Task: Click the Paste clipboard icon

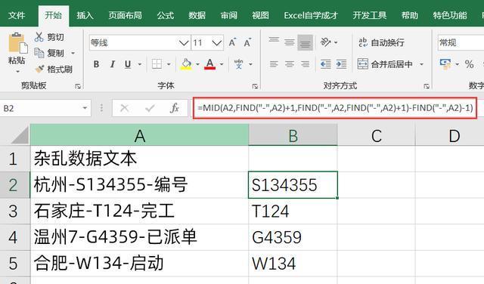Action: click(17, 43)
